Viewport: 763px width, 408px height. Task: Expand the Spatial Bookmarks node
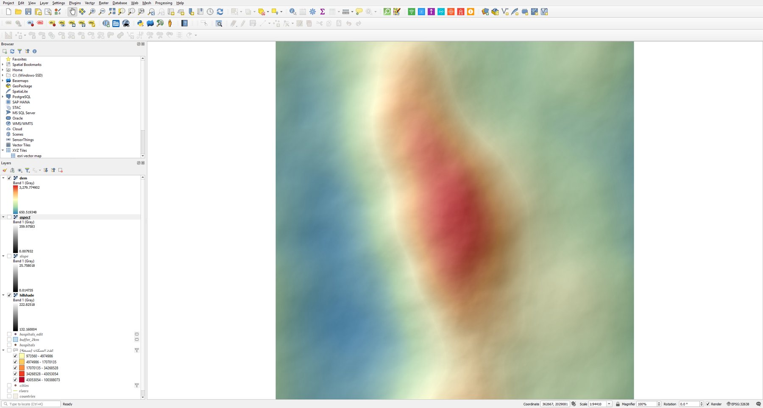(3, 64)
